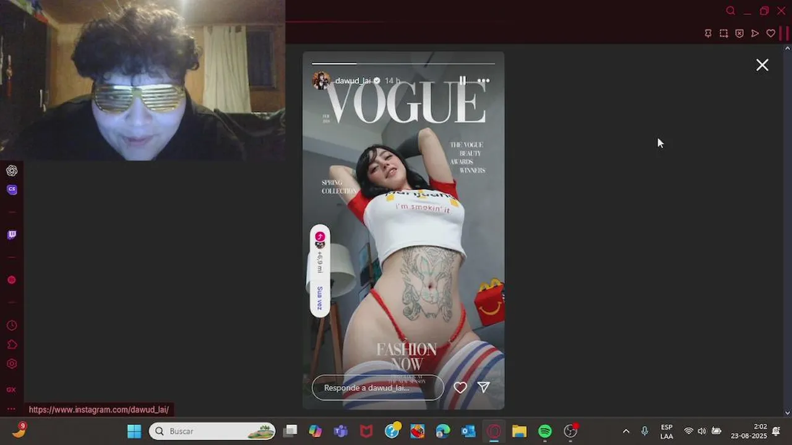Open File Explorer from taskbar
This screenshot has height=445, width=792.
[519, 431]
